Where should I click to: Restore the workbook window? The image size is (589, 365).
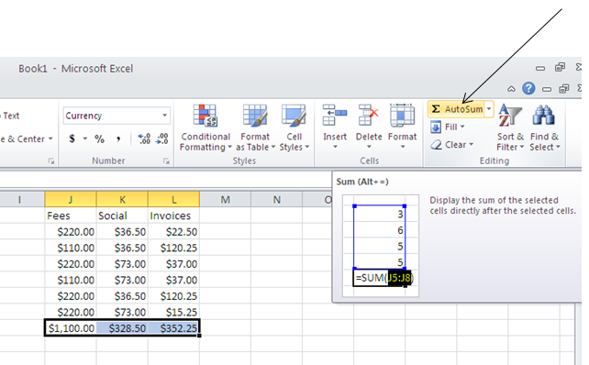coord(563,89)
